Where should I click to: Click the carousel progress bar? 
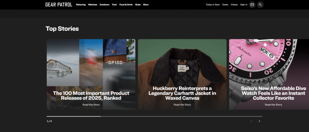(154, 116)
